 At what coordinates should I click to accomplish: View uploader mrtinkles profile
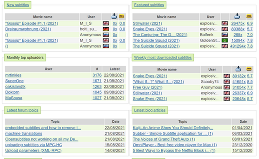tap(13, 75)
